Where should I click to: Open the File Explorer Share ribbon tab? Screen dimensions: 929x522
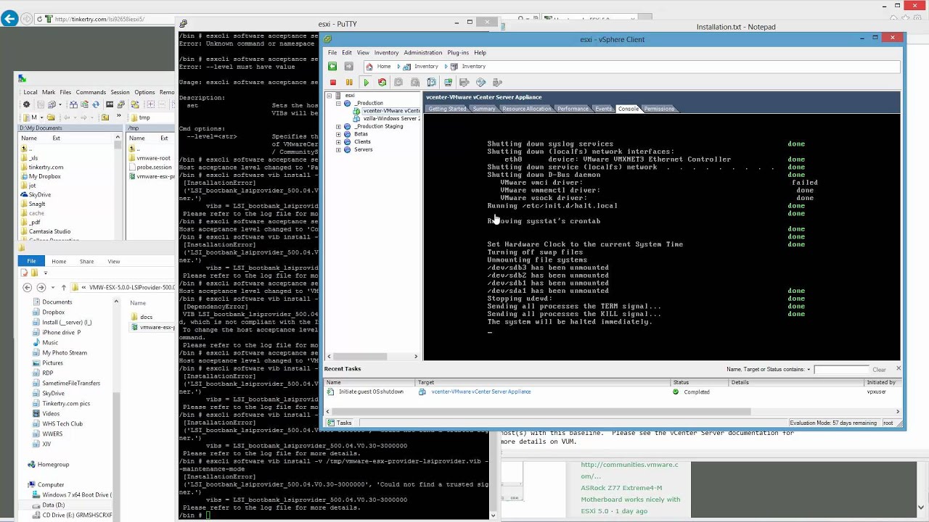coord(86,262)
